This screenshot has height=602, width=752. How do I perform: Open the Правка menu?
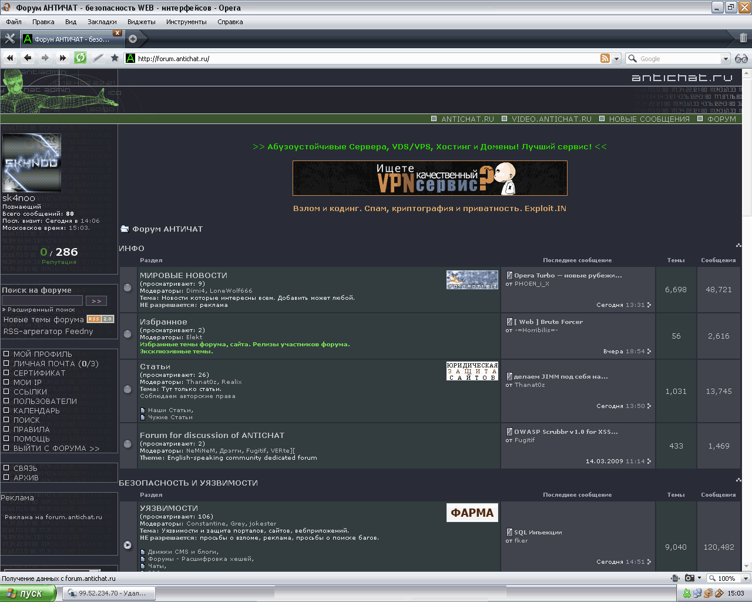[x=43, y=22]
